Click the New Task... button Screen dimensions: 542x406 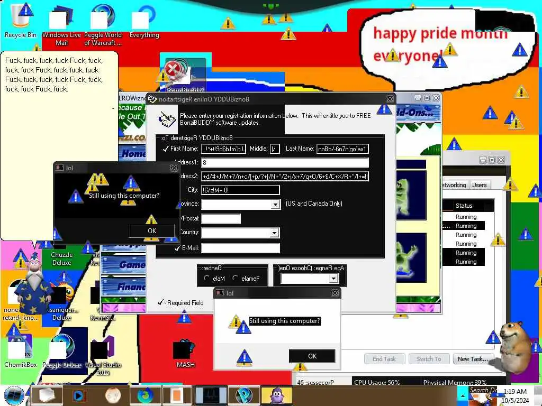[473, 359]
